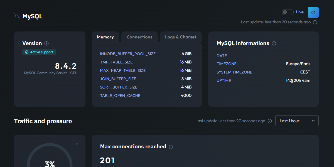Click INNODB_BUFFER_POOL_SIZE label
The height and width of the screenshot is (167, 334).
[x=128, y=54]
